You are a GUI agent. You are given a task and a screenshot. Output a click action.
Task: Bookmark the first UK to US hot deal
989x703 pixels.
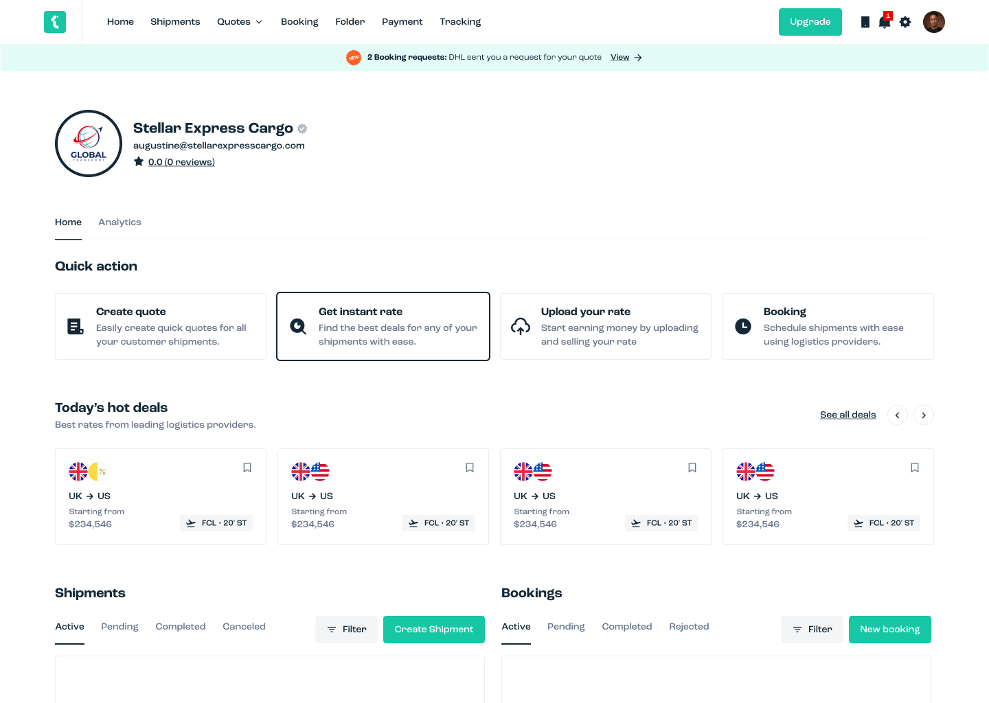coord(247,468)
